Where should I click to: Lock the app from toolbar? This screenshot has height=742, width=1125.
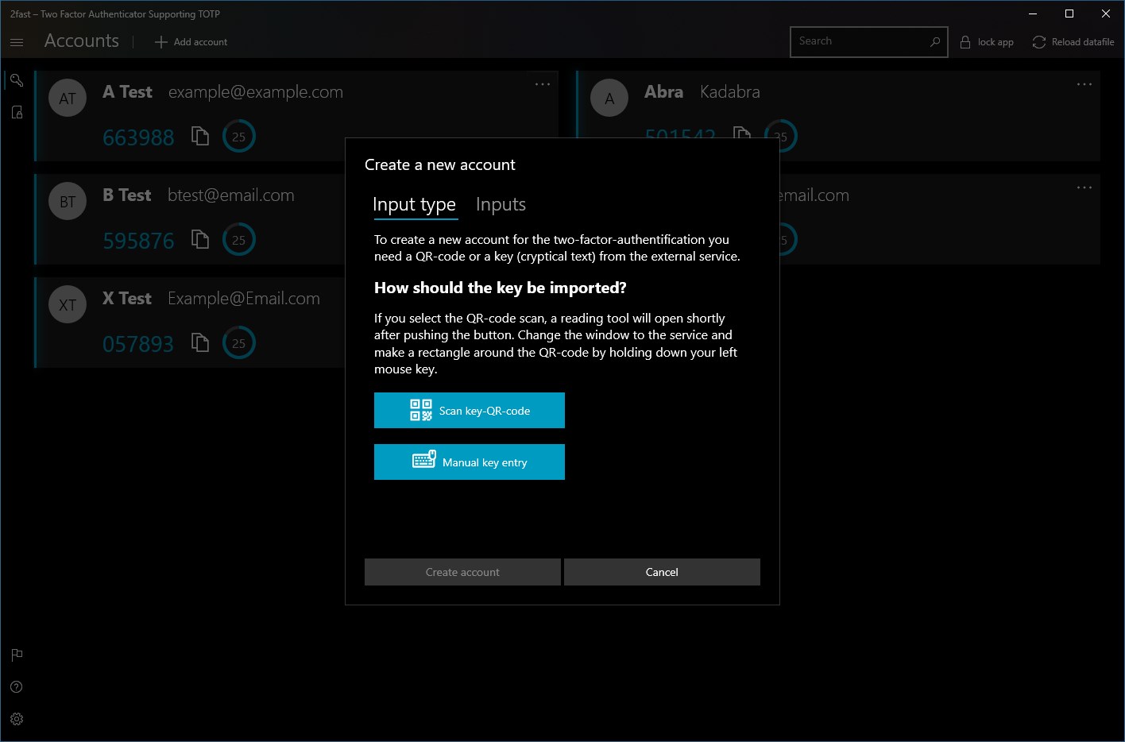pos(987,42)
